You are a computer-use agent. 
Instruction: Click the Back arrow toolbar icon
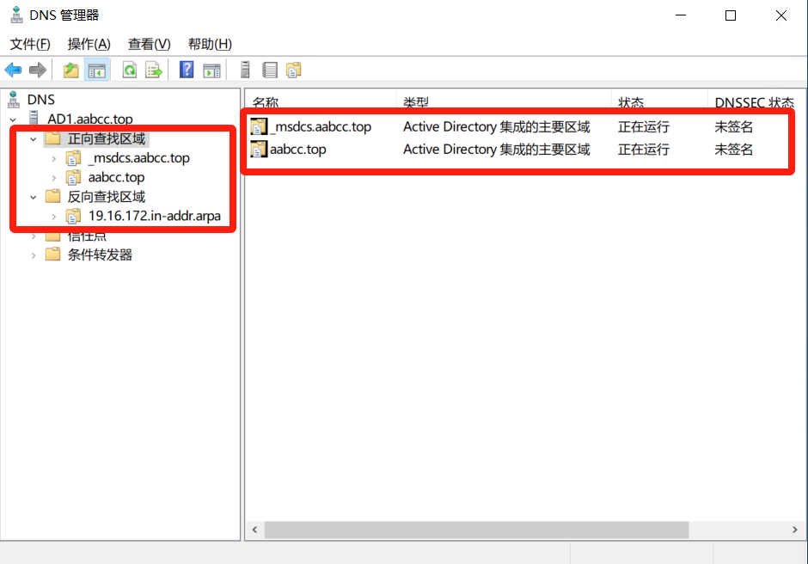pos(13,70)
